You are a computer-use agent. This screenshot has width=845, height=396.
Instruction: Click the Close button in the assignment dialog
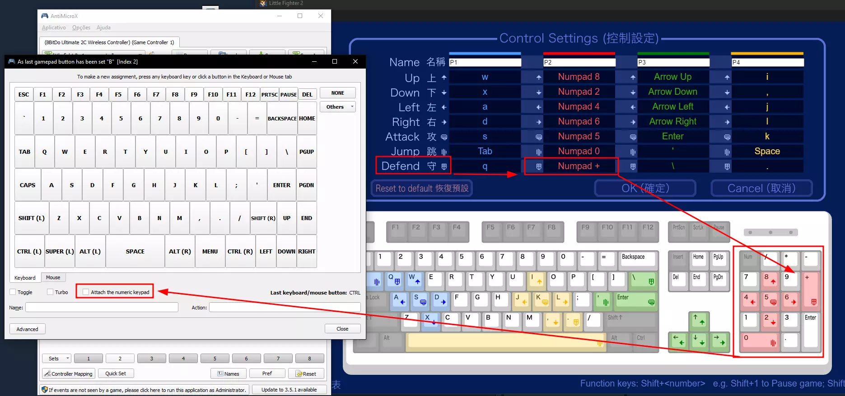coord(342,329)
